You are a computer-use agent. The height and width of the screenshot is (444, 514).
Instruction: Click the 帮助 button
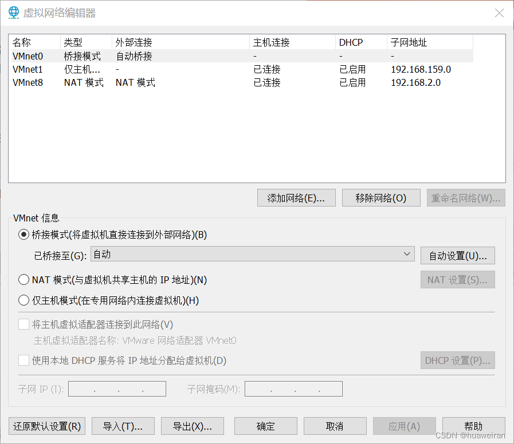pyautogui.click(x=474, y=426)
